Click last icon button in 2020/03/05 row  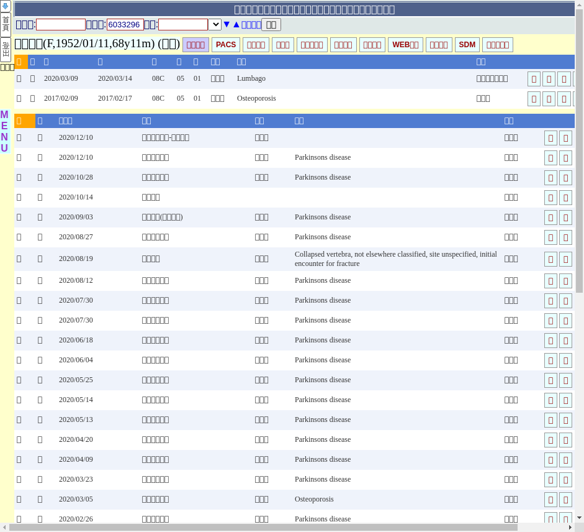[565, 500]
